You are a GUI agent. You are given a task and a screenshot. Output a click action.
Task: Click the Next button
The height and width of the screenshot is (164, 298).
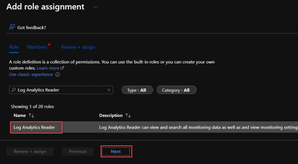click(x=116, y=152)
